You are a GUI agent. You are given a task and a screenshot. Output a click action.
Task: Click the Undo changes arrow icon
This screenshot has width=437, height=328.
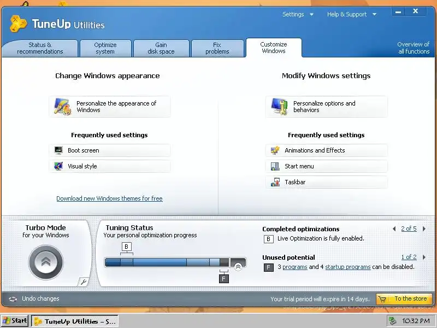[x=13, y=299]
